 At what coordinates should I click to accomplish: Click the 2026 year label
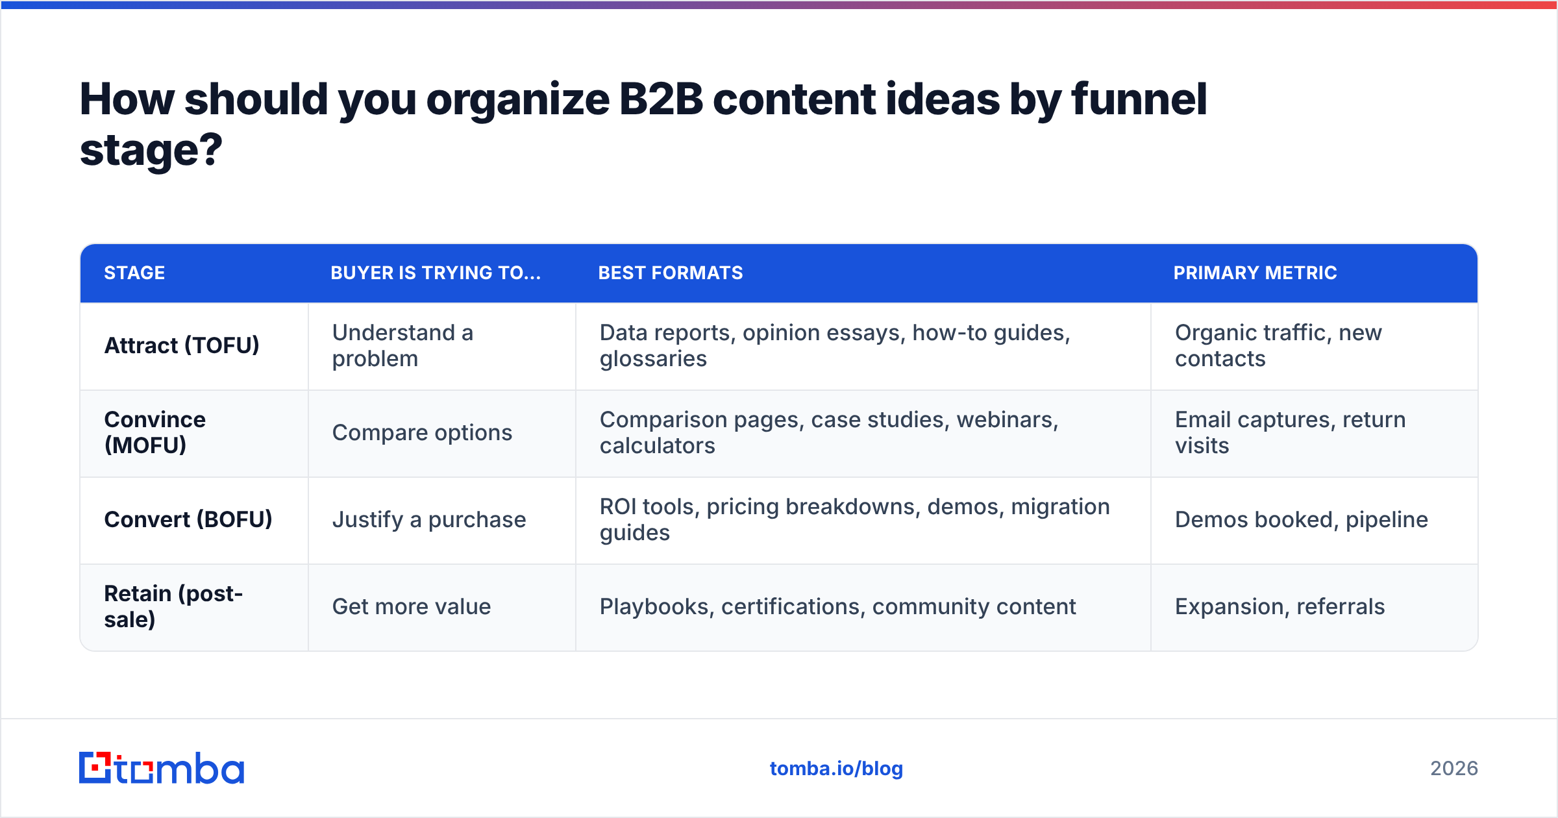1454,769
